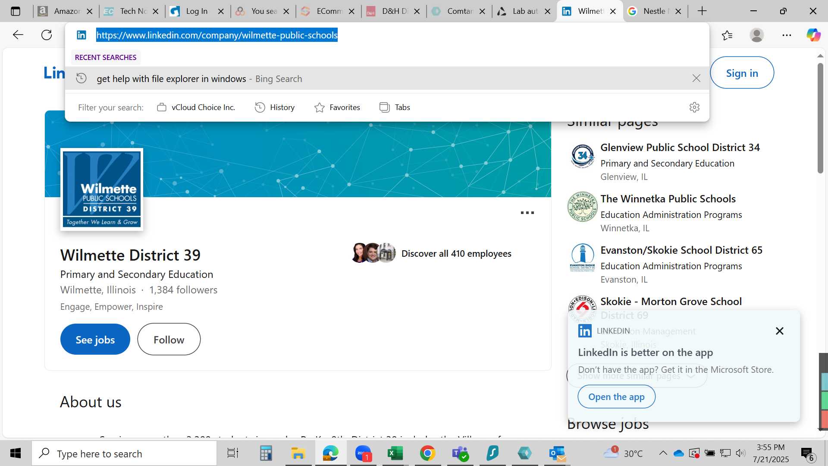Open Zoom from the taskbar
The width and height of the screenshot is (828, 466).
click(x=363, y=453)
